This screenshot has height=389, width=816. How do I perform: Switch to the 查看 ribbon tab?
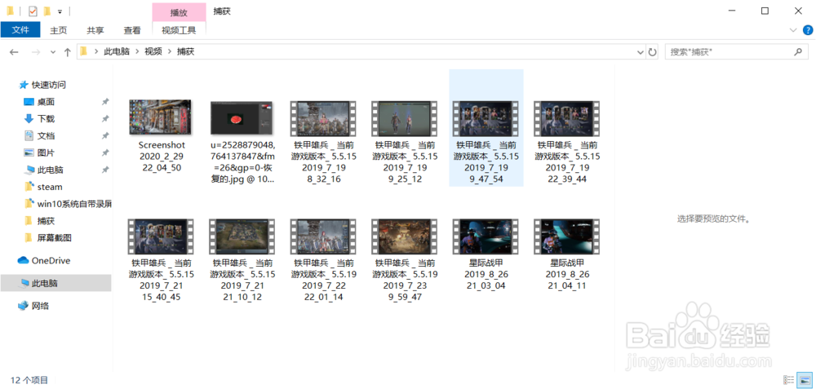(x=132, y=30)
